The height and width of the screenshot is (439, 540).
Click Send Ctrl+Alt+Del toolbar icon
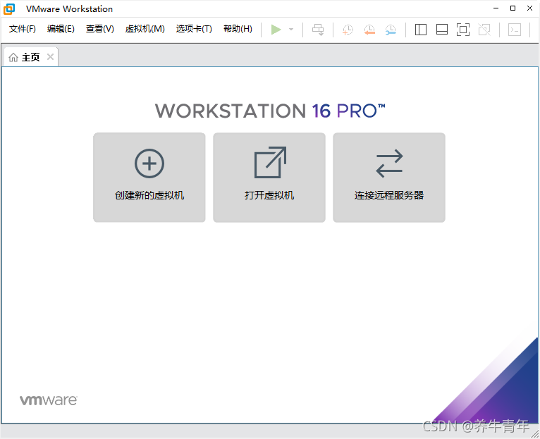(x=318, y=30)
